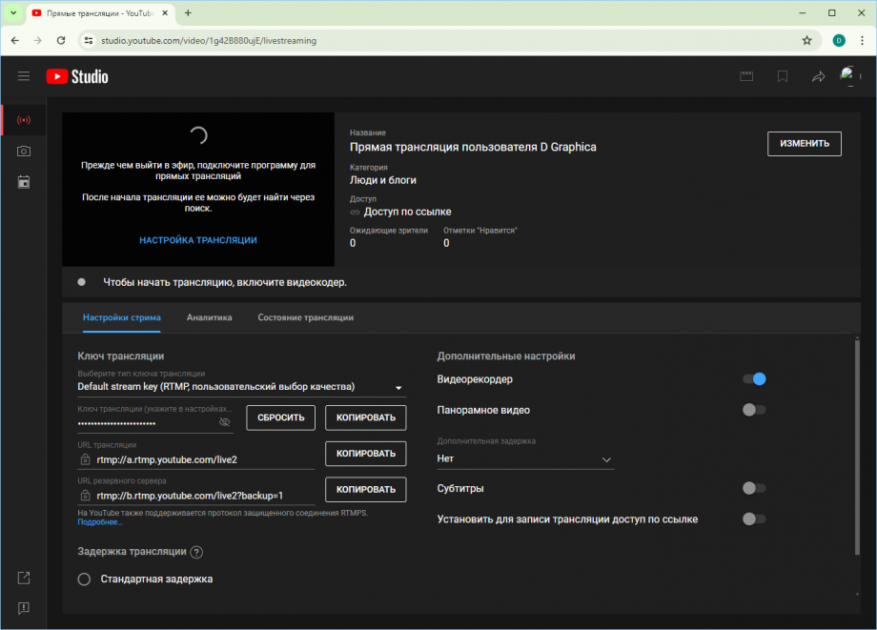Toggle Установить для записи трансляции доступ по ссылке
The width and height of the screenshot is (877, 630).
(754, 518)
